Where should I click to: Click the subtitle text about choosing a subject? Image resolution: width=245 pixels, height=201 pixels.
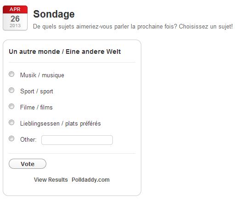pyautogui.click(x=133, y=27)
